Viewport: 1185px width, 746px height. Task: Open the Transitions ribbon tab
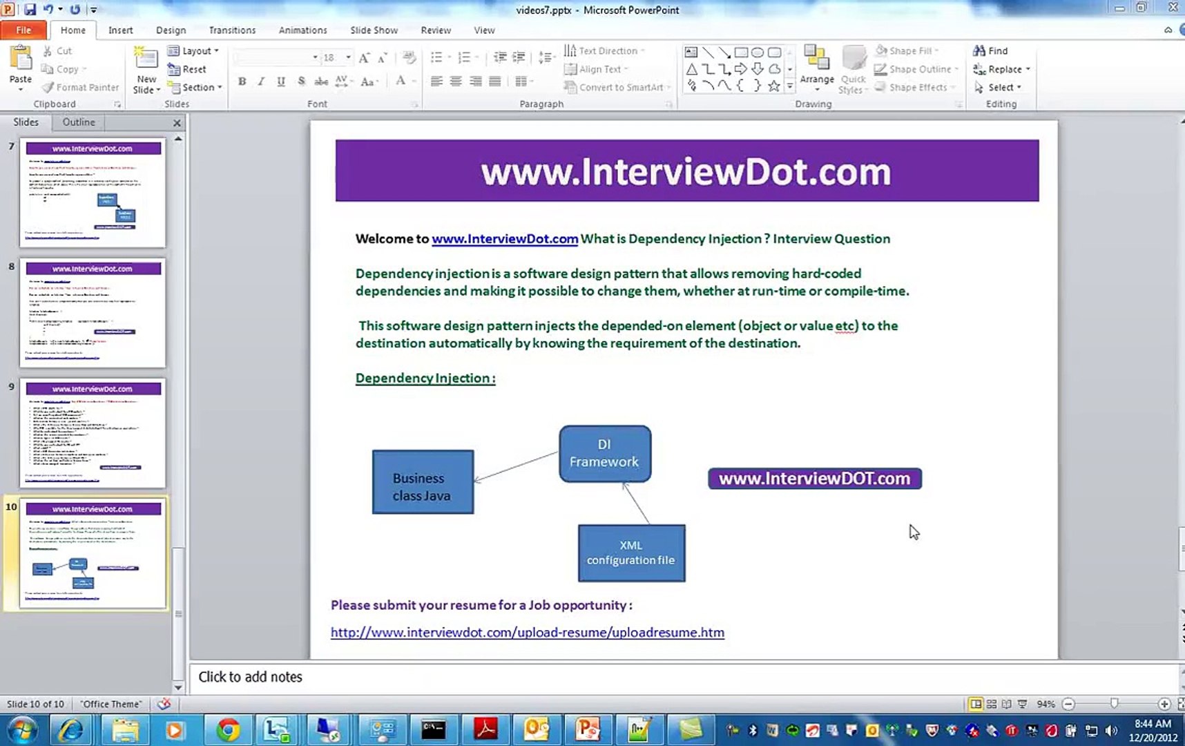point(232,30)
